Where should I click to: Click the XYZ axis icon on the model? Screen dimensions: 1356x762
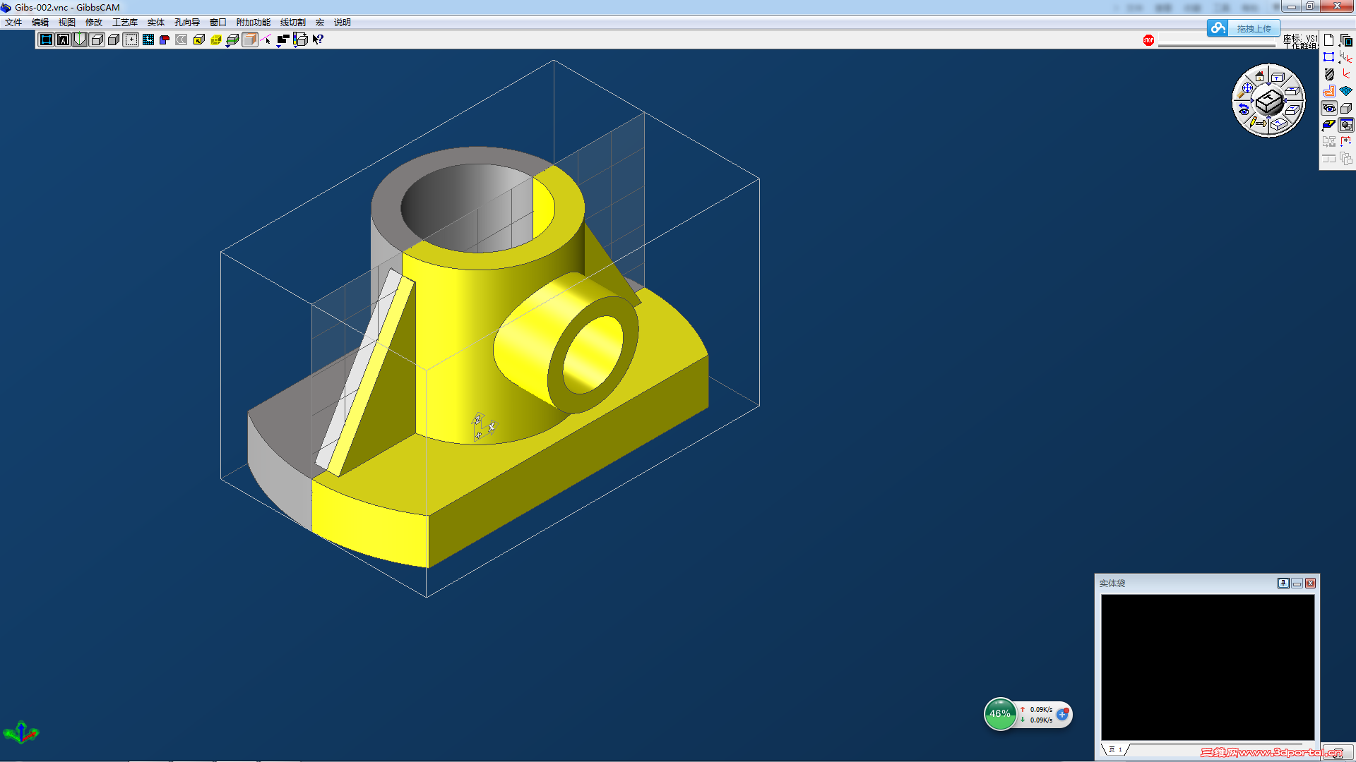tap(484, 426)
